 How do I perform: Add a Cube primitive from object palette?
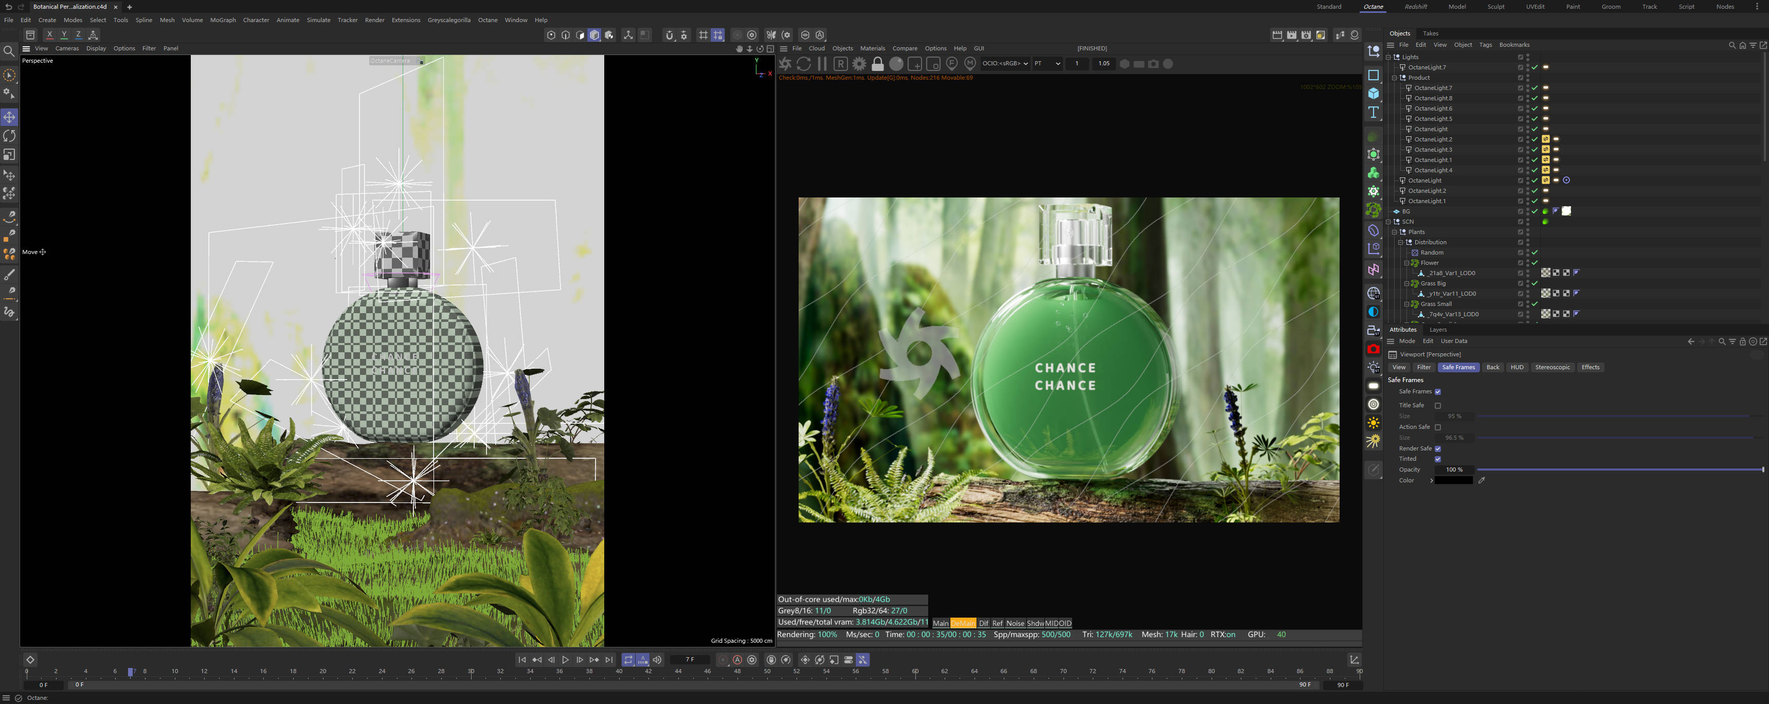coord(1374,94)
